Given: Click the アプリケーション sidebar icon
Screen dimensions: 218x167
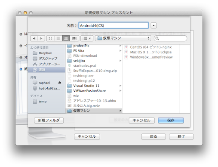Looking at the screenshot, I should [35, 64].
